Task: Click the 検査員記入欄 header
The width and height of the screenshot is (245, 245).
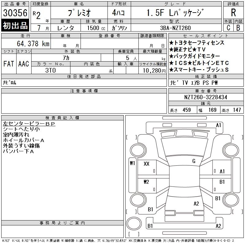Action: point(62,118)
